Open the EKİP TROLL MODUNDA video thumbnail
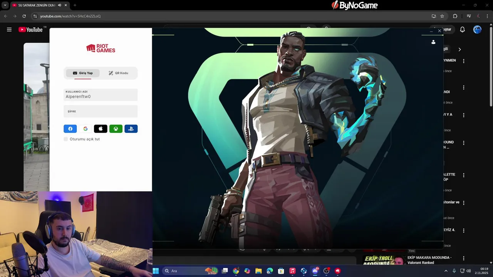The image size is (493, 277). tap(384, 260)
